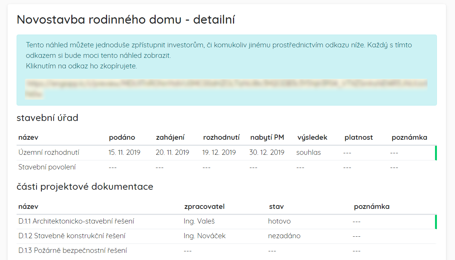Click the "Územní rozhodnutí" row name
Screen dimensions: 455x260
click(49, 153)
